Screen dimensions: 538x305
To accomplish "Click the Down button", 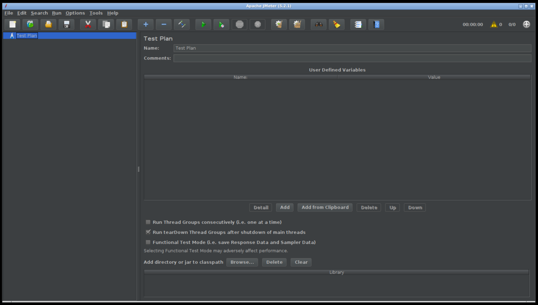I will tap(415, 207).
